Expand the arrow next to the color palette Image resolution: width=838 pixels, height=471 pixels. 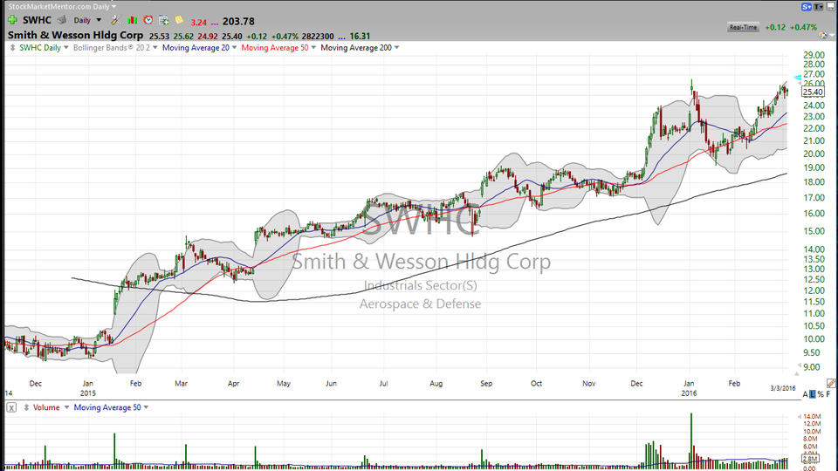coord(832,36)
